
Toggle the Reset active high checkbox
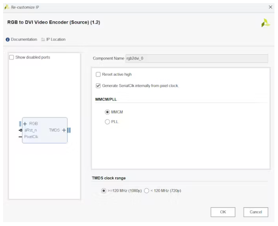(98, 74)
